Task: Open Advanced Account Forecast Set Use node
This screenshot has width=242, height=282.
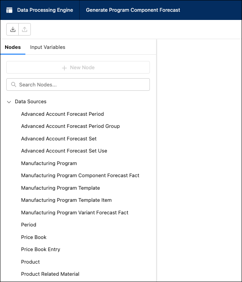Action: click(x=64, y=151)
